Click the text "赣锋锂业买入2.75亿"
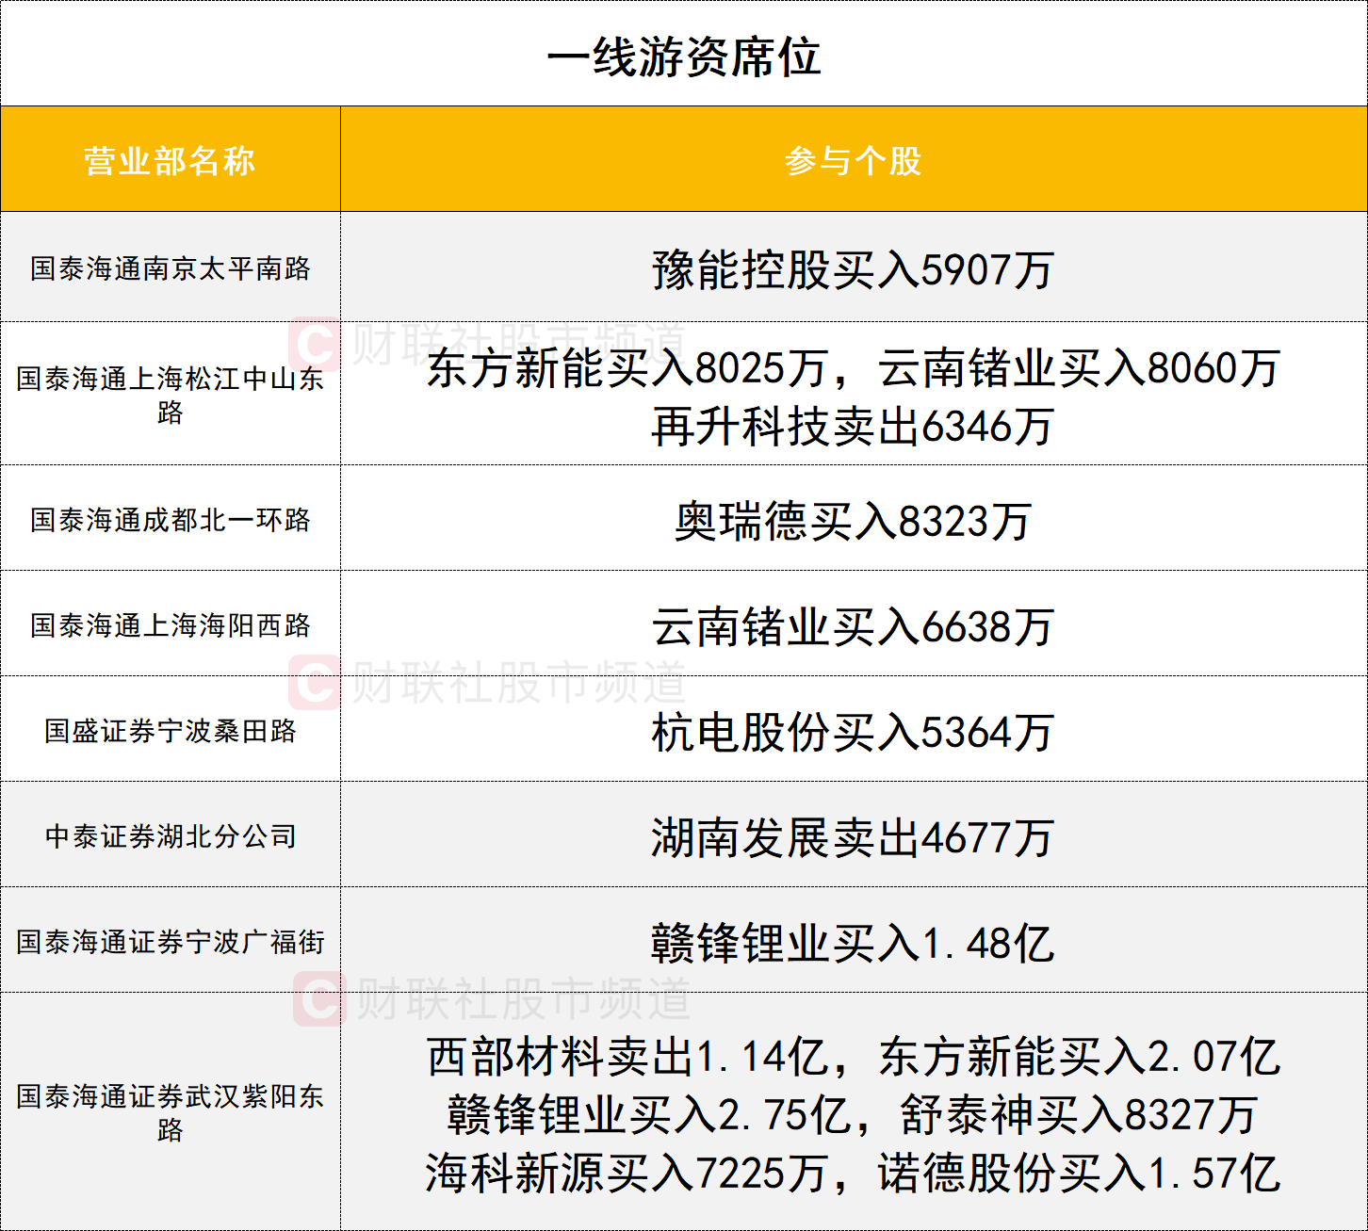This screenshot has height=1231, width=1368. pyautogui.click(x=650, y=1115)
